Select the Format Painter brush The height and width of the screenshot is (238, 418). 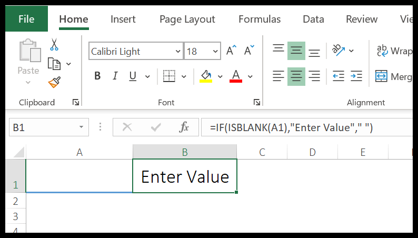(x=54, y=82)
